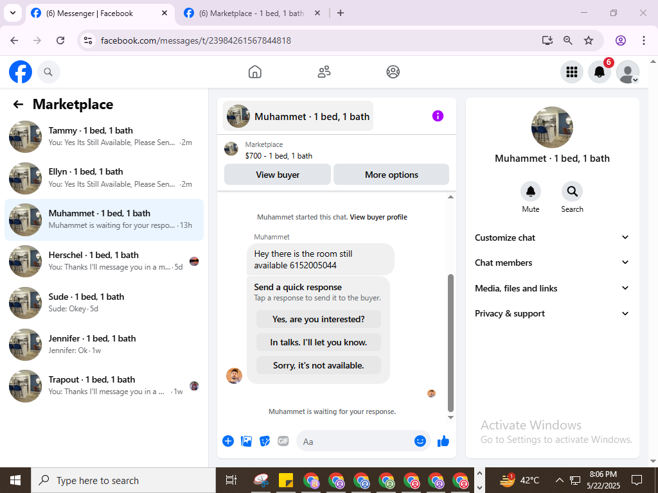Open the Windows Start menu

coord(15,480)
